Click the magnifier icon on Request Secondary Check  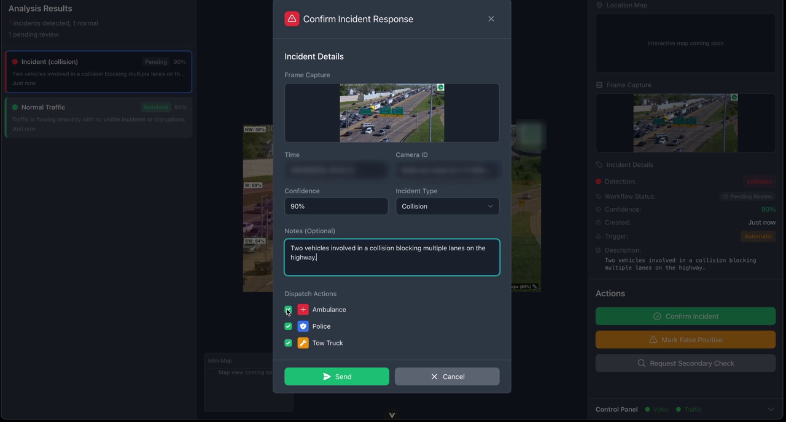pos(642,363)
